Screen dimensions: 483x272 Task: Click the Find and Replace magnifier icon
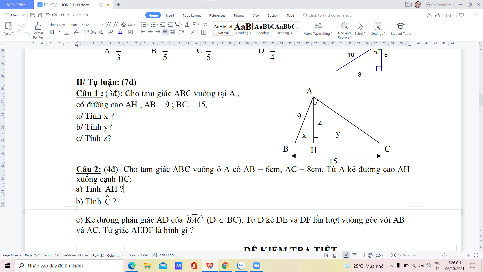(x=344, y=26)
